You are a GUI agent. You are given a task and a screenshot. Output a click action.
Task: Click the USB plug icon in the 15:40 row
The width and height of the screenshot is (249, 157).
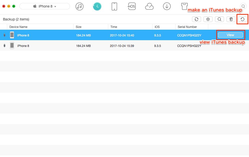4,35
